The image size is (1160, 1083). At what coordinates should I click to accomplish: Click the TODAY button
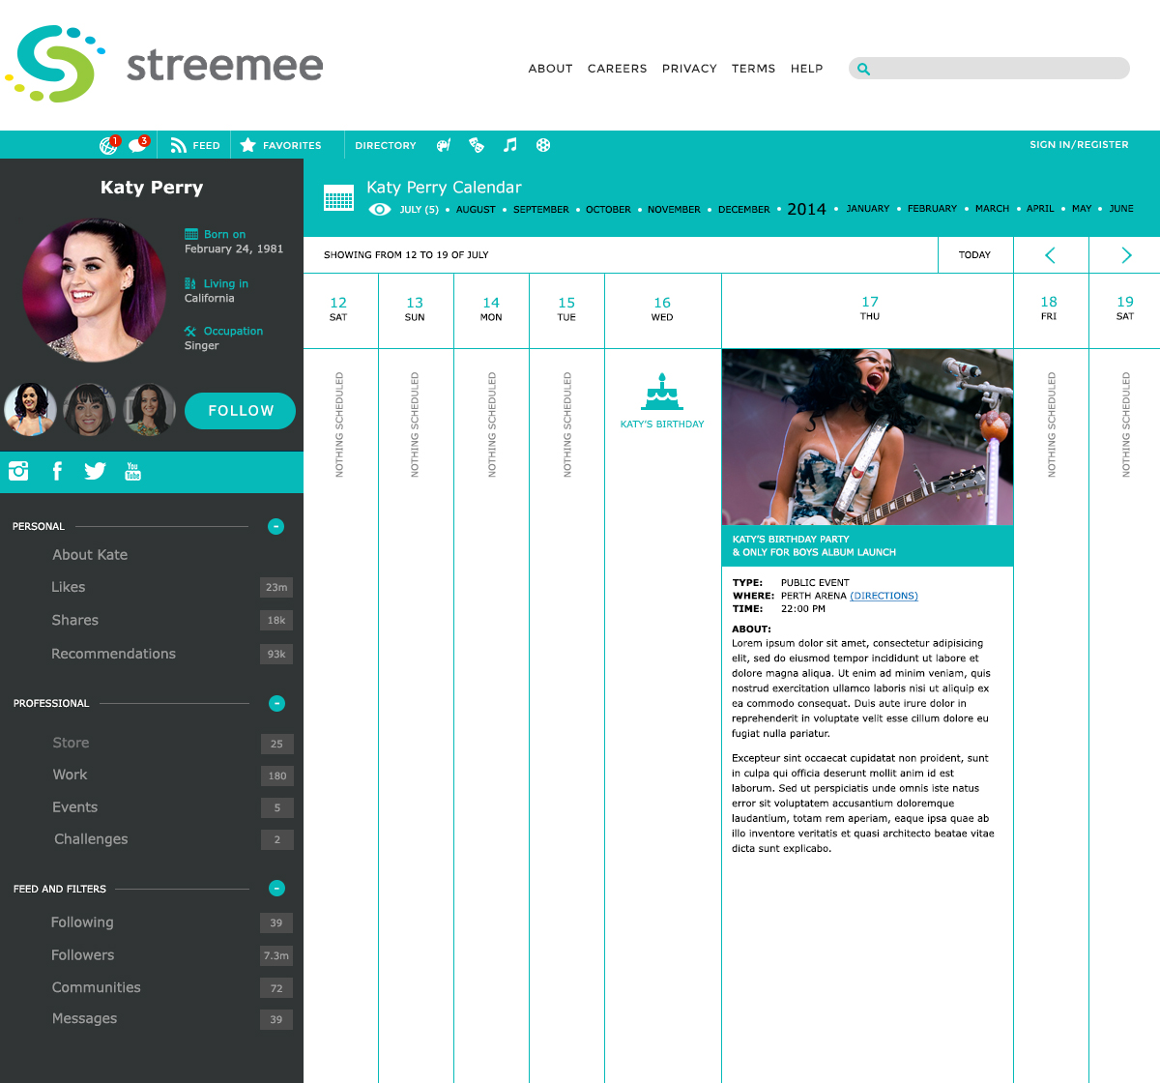pyautogui.click(x=975, y=255)
